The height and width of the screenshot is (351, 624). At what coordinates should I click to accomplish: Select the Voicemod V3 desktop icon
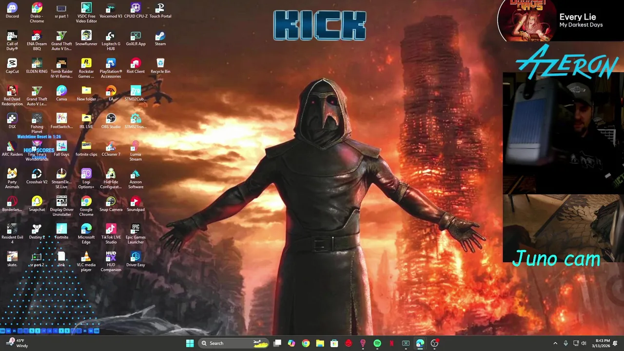(111, 11)
